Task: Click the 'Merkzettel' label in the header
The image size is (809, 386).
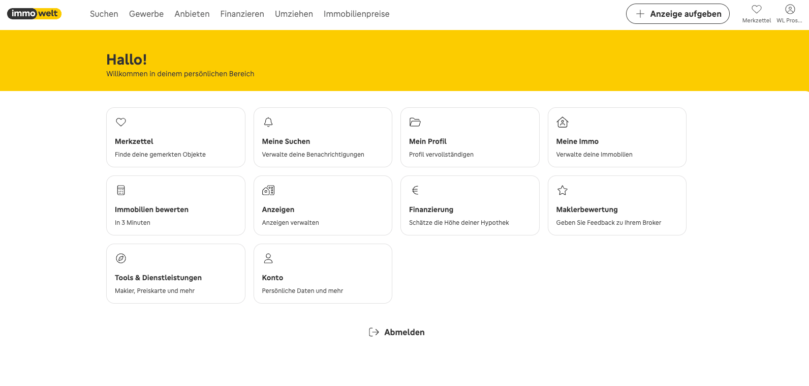Action: click(x=757, y=20)
